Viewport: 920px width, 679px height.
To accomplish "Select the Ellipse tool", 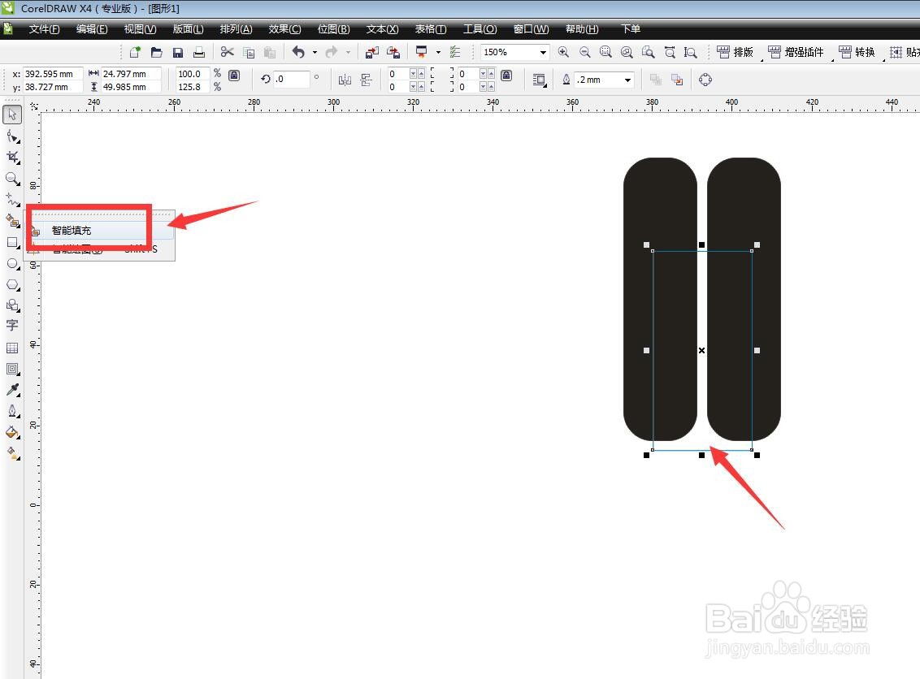I will point(12,263).
